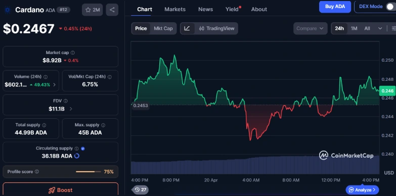Expand Volume (24h) details chevron
The image size is (396, 196).
coord(54,85)
